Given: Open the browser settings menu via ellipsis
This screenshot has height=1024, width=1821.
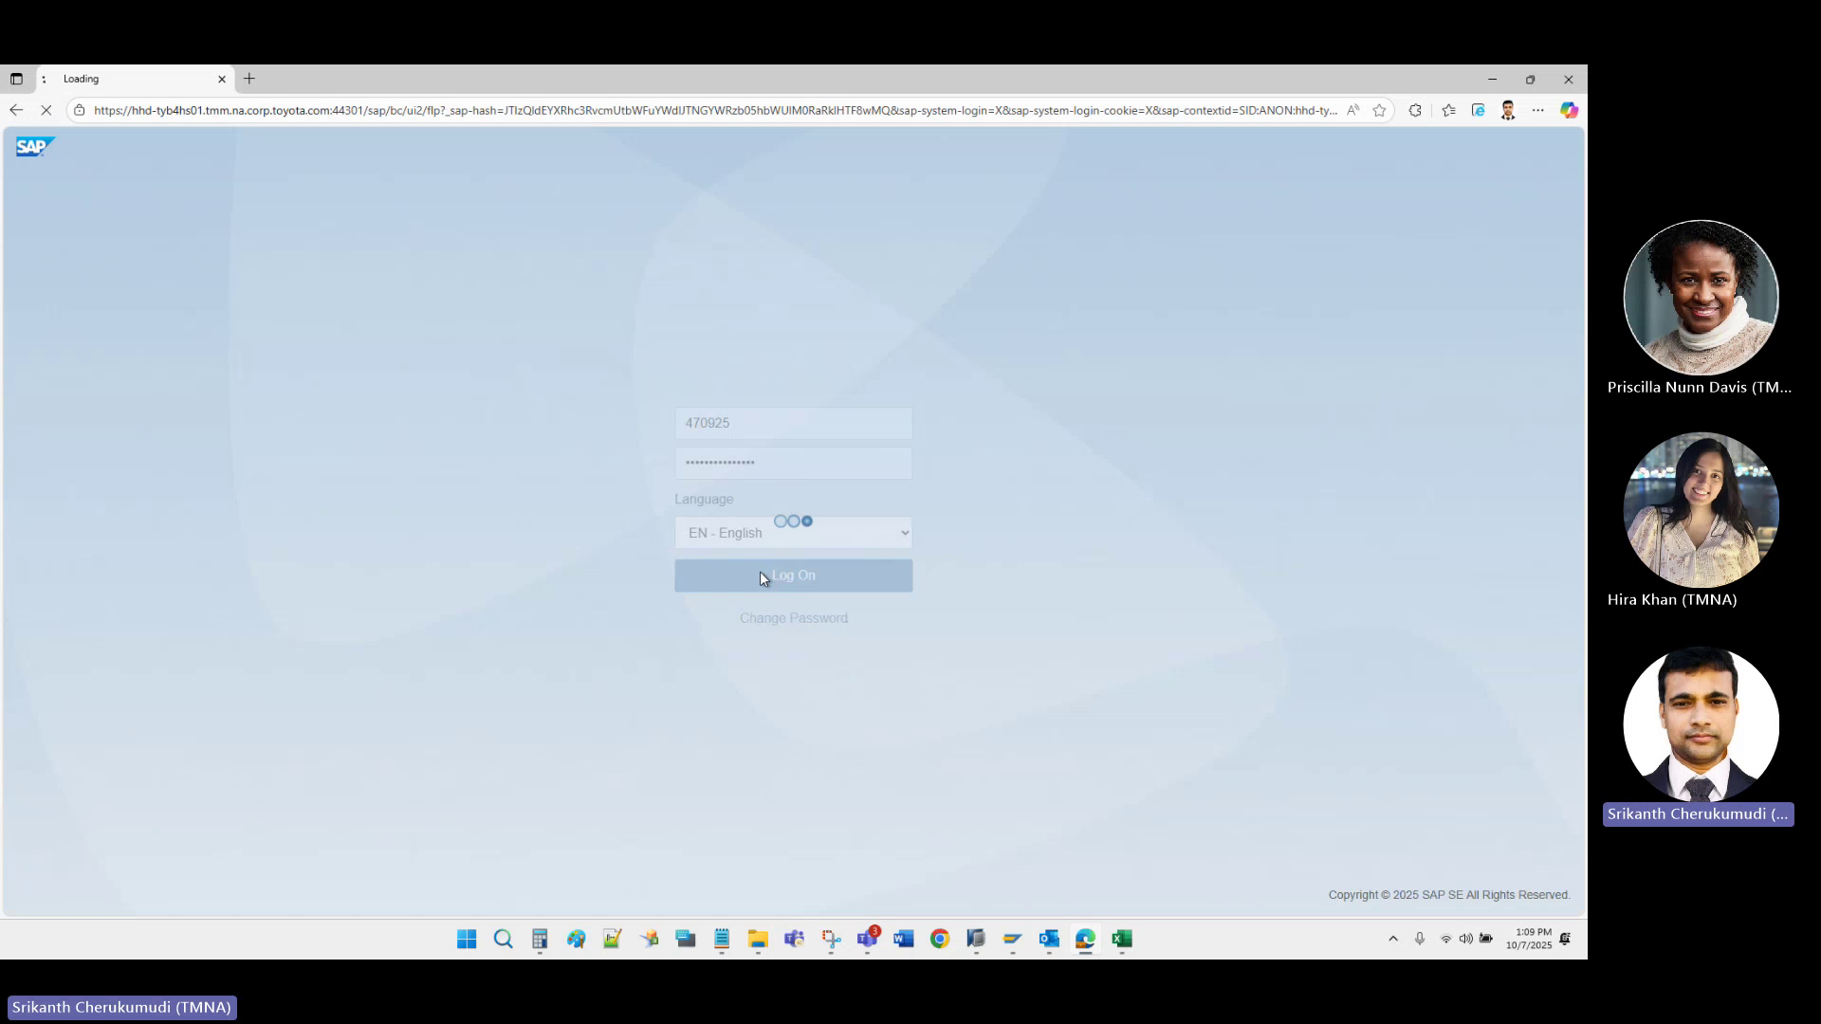Looking at the screenshot, I should (1538, 110).
